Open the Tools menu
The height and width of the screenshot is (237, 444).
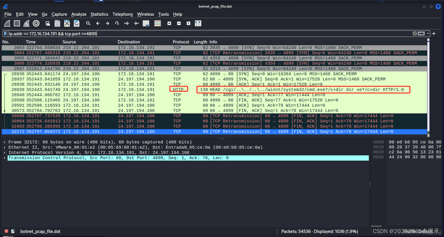163,14
